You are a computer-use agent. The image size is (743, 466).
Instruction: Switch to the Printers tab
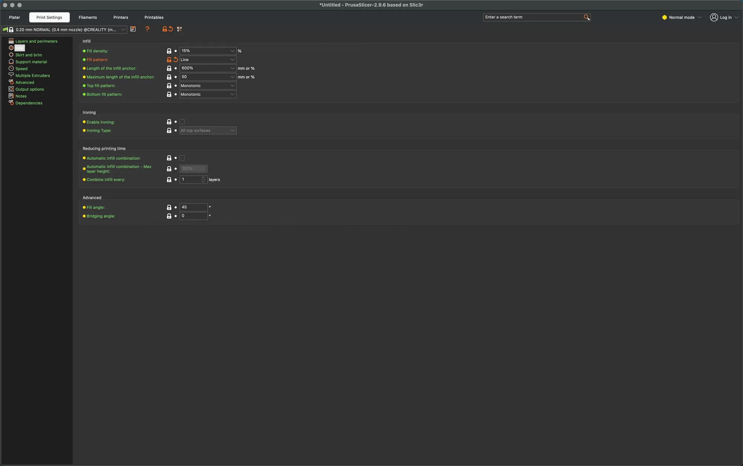[121, 17]
